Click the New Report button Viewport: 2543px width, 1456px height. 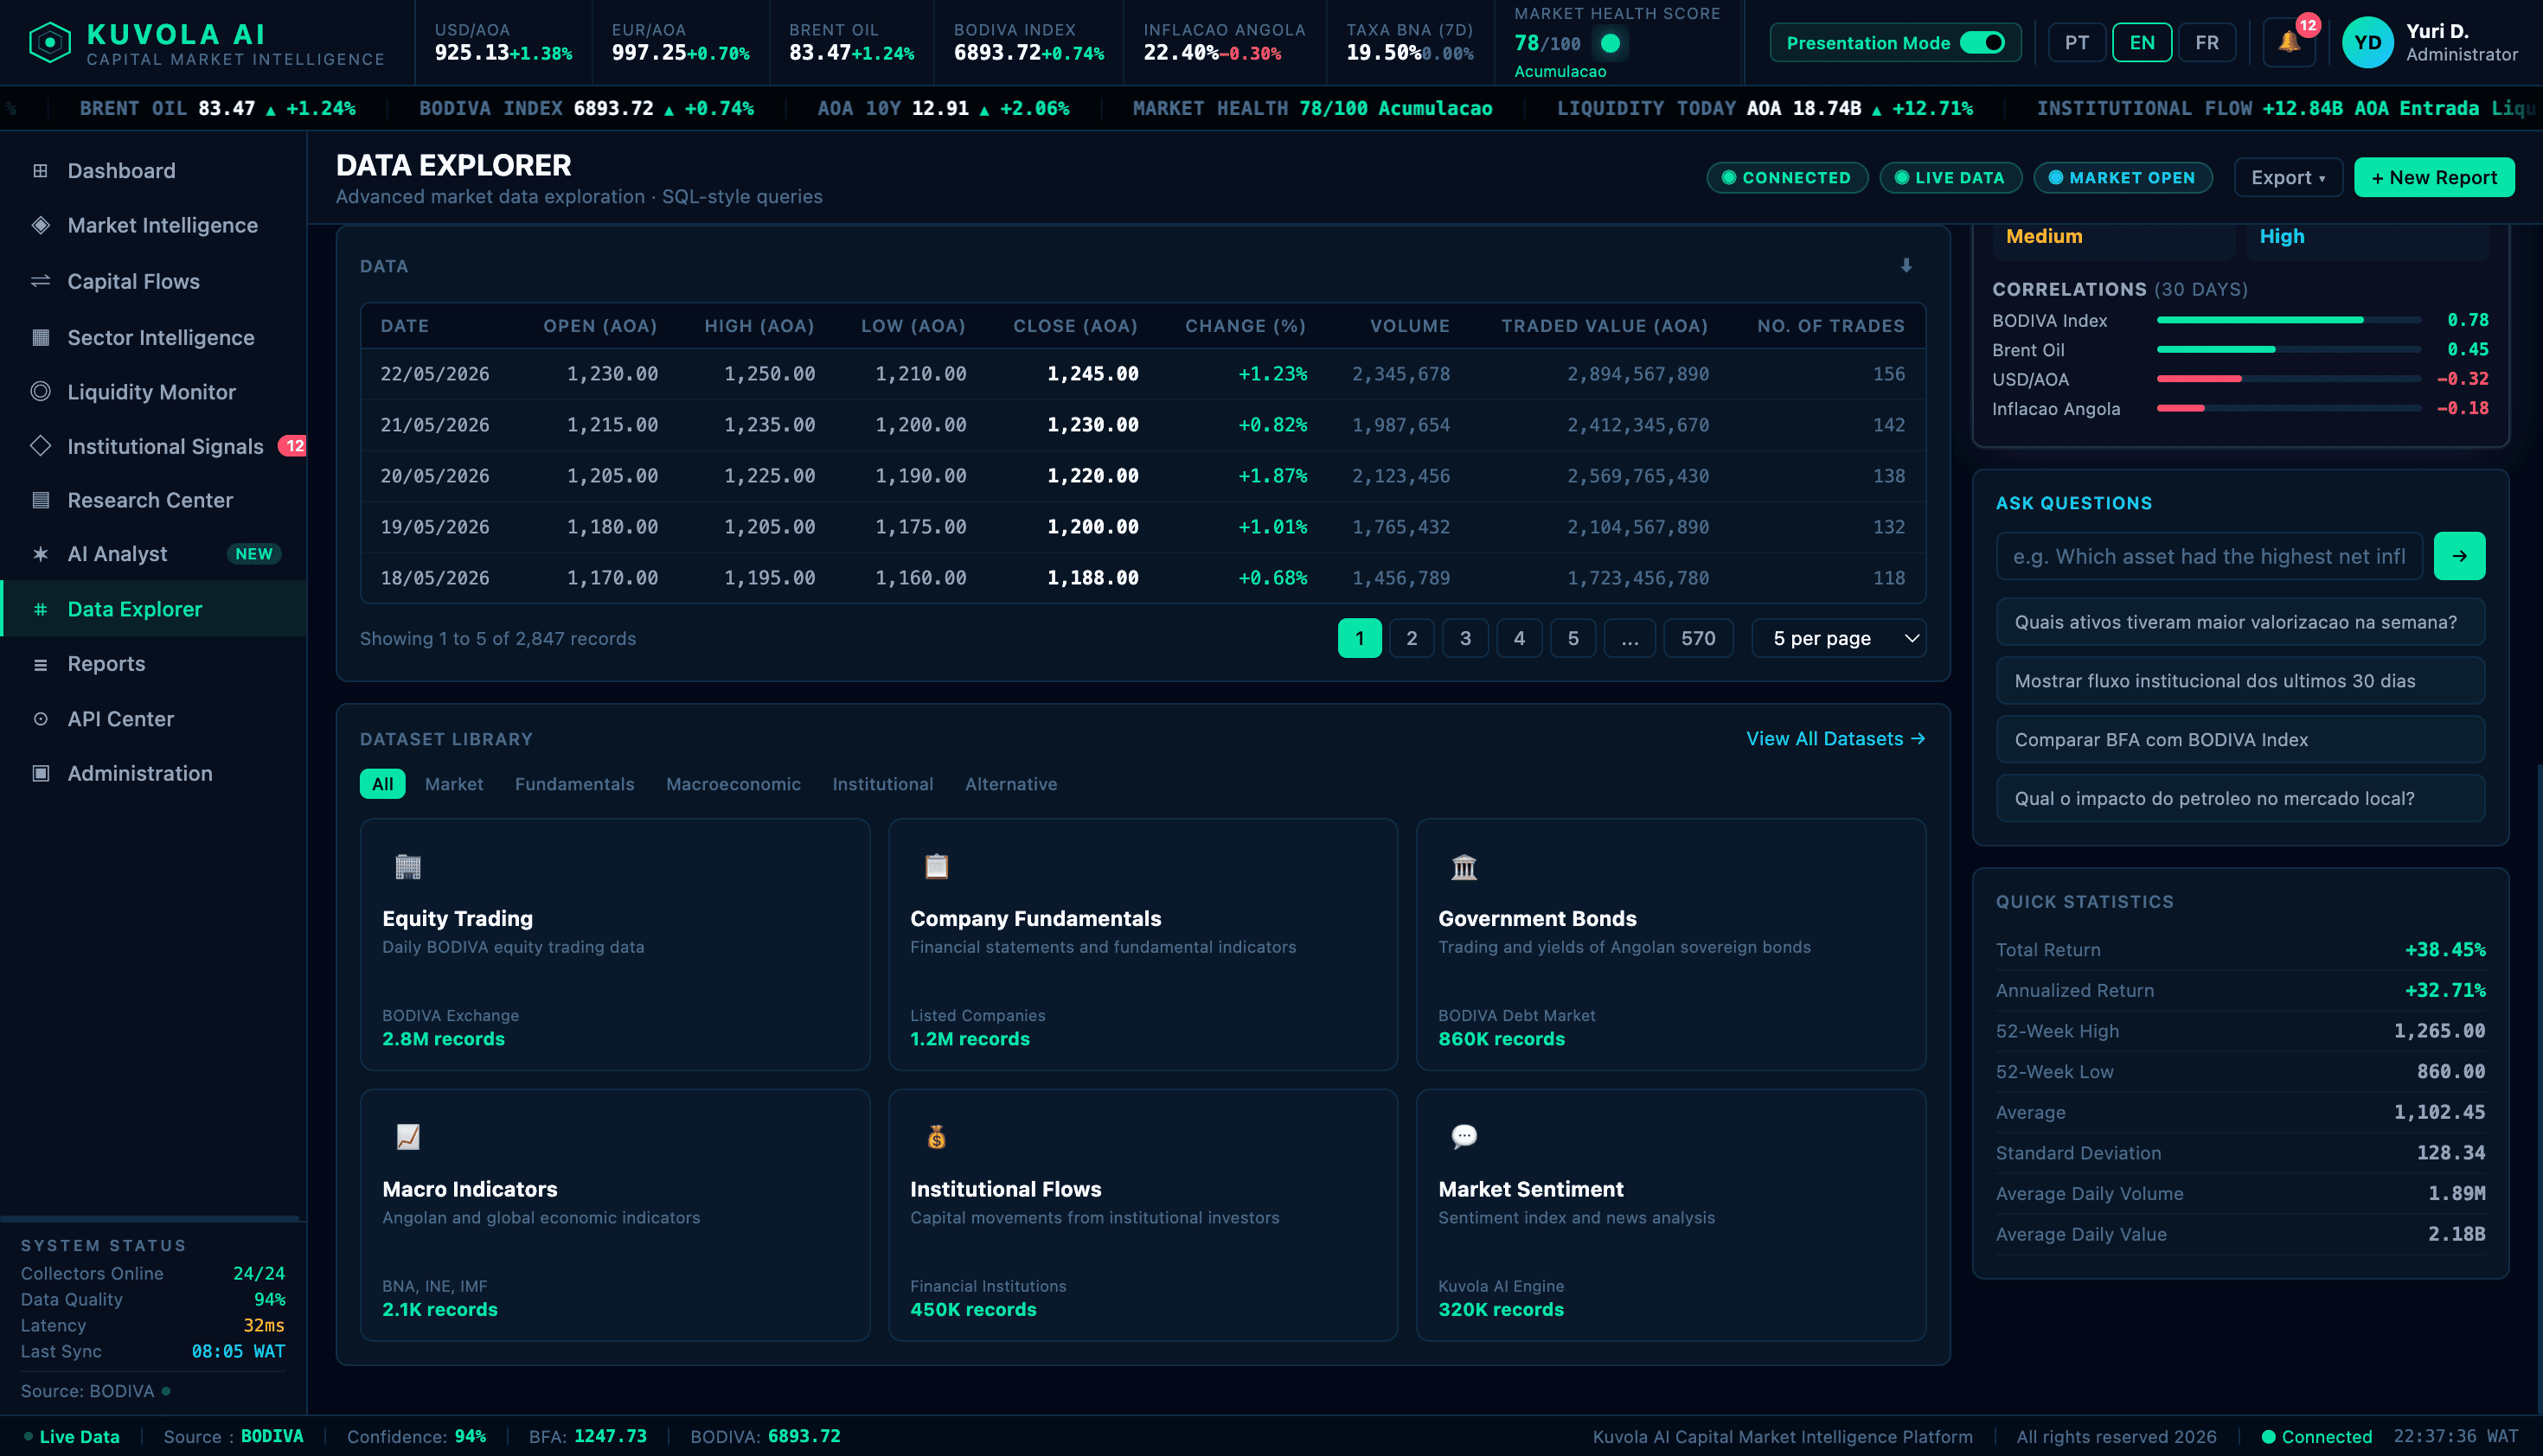click(x=2434, y=178)
